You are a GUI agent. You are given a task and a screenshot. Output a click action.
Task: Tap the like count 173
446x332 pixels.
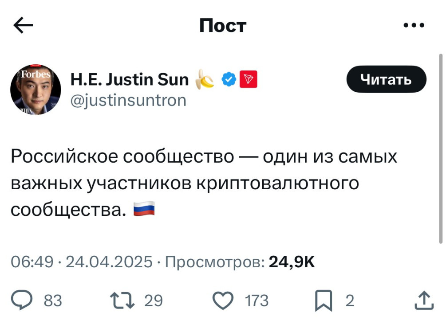[x=257, y=301]
